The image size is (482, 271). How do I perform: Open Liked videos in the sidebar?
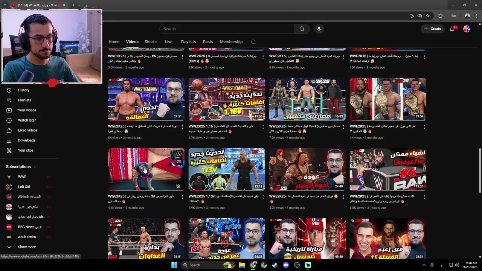click(27, 130)
